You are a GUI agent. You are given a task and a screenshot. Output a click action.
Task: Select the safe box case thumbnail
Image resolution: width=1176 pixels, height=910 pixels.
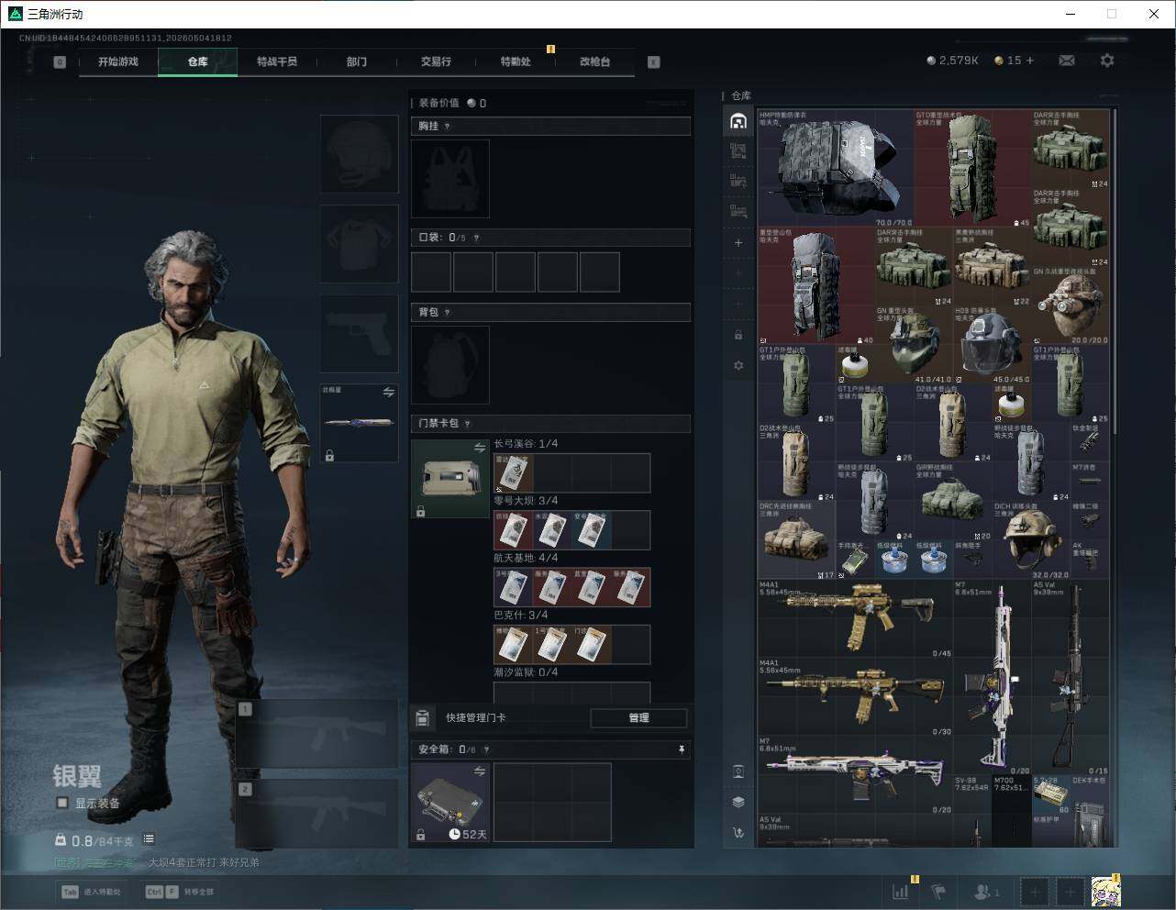449,802
